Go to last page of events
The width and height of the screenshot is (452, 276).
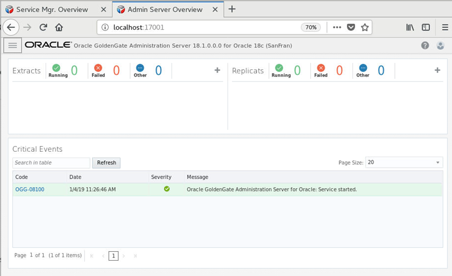point(135,255)
